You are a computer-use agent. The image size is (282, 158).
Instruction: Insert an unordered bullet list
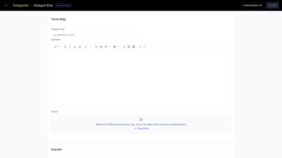pos(96,47)
